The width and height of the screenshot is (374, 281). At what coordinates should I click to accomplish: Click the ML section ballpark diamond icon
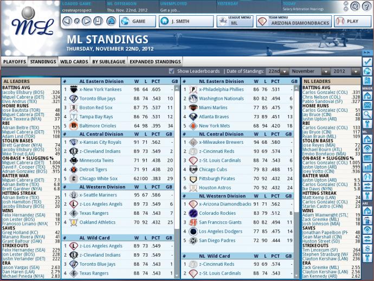(367, 148)
